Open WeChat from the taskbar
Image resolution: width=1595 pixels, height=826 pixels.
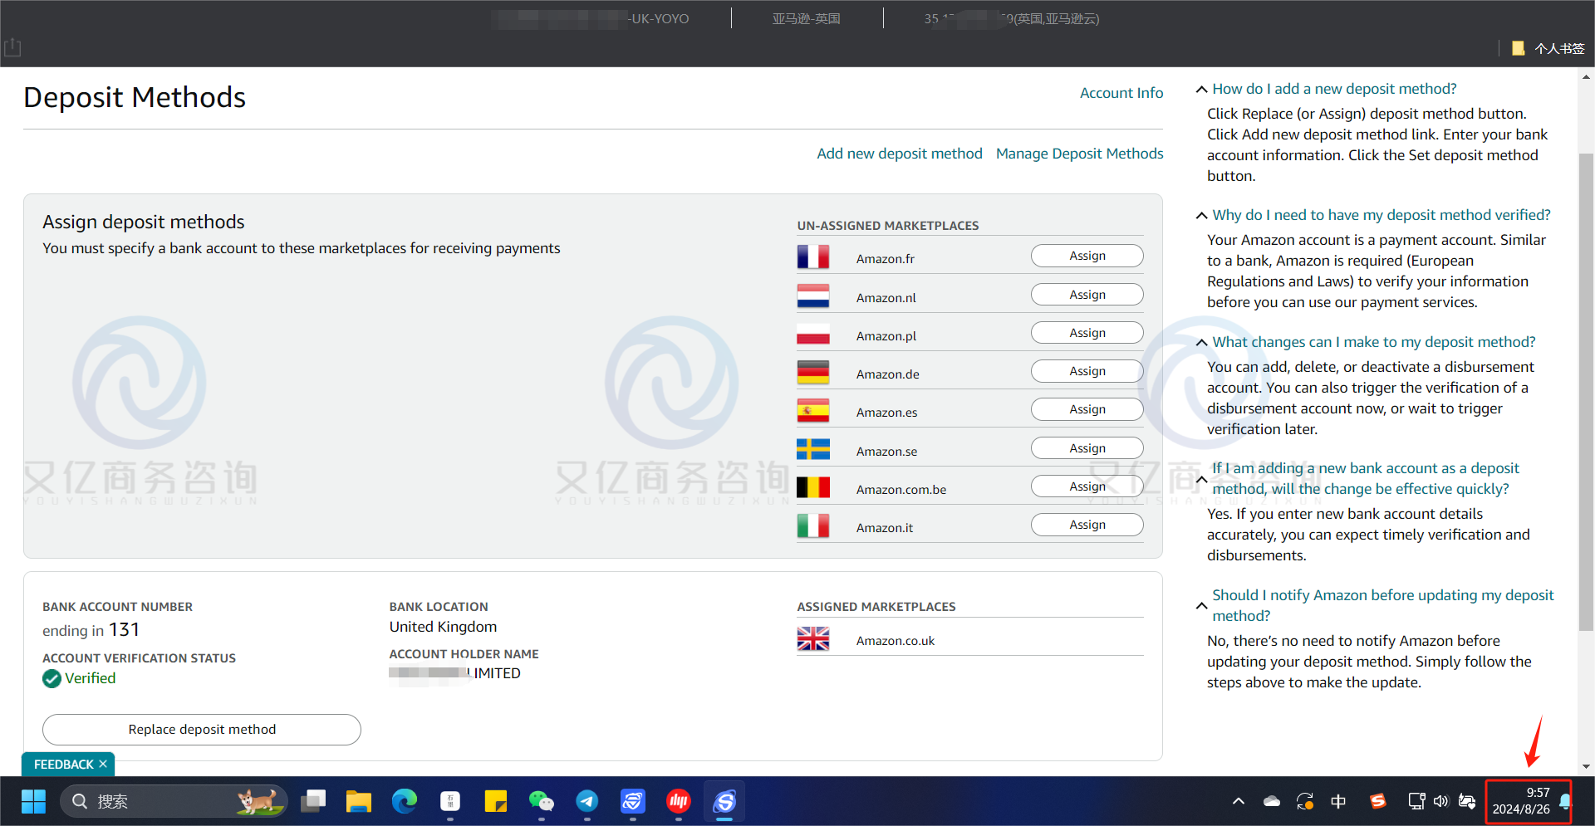pos(542,801)
